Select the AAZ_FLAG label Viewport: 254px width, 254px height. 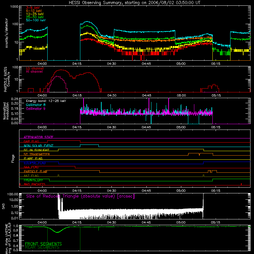(x=31, y=176)
